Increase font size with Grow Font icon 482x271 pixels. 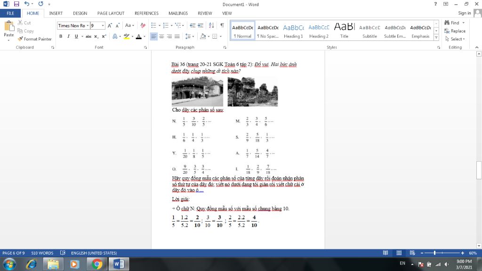click(110, 25)
